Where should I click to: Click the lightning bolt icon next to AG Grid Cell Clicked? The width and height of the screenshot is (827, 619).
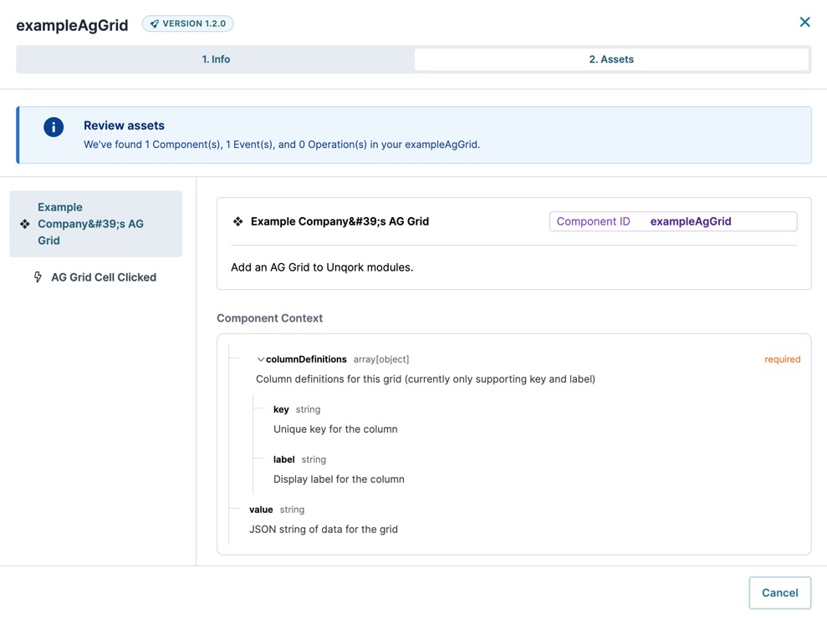[38, 277]
